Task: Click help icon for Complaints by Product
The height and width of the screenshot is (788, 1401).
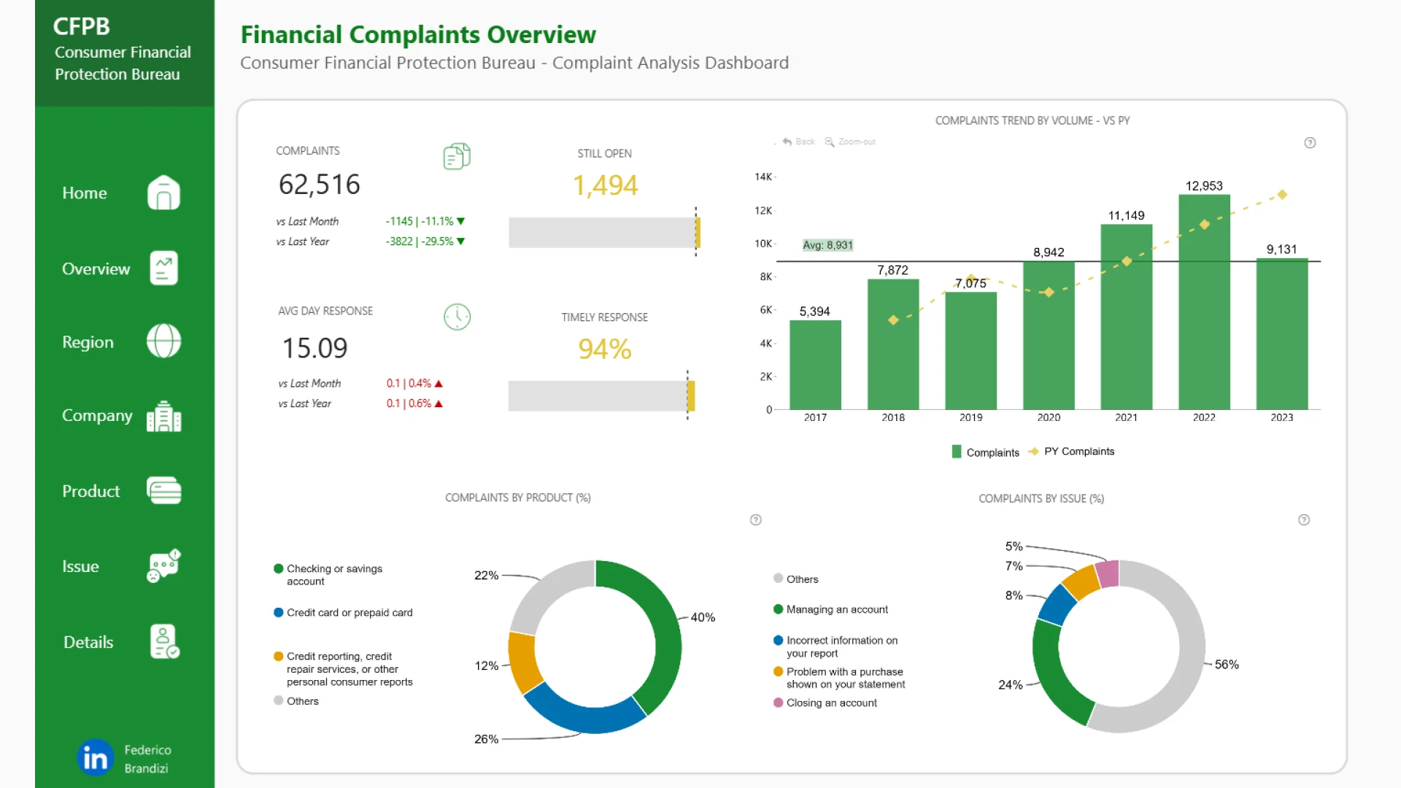Action: point(756,520)
